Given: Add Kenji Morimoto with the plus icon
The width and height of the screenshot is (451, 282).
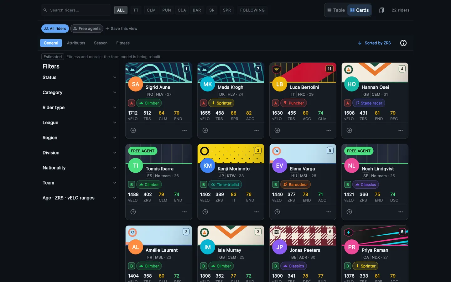Looking at the screenshot, I should tap(205, 212).
